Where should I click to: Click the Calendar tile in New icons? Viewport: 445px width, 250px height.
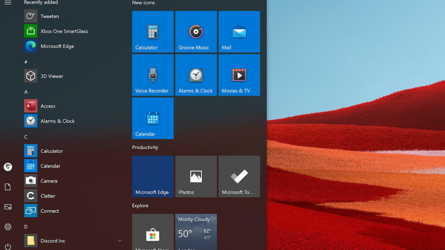[x=153, y=118]
